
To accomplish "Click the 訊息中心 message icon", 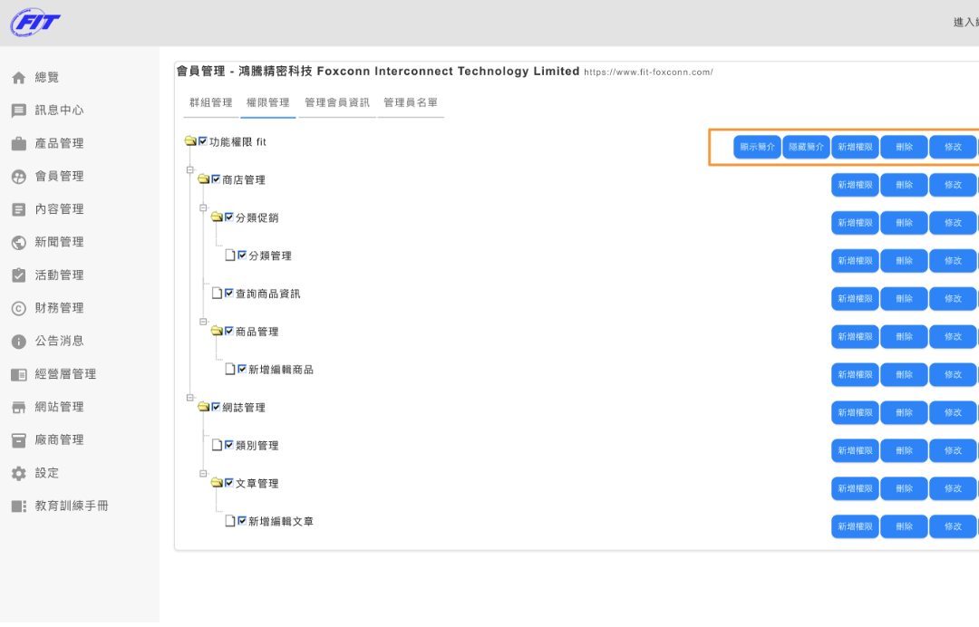I will [19, 111].
